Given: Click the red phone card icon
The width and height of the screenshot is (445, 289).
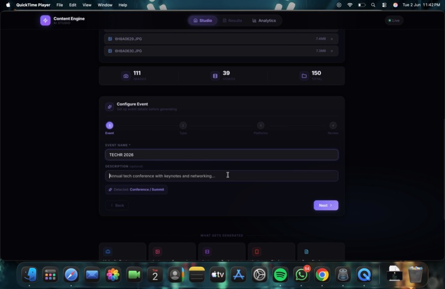Looking at the screenshot, I should [257, 251].
